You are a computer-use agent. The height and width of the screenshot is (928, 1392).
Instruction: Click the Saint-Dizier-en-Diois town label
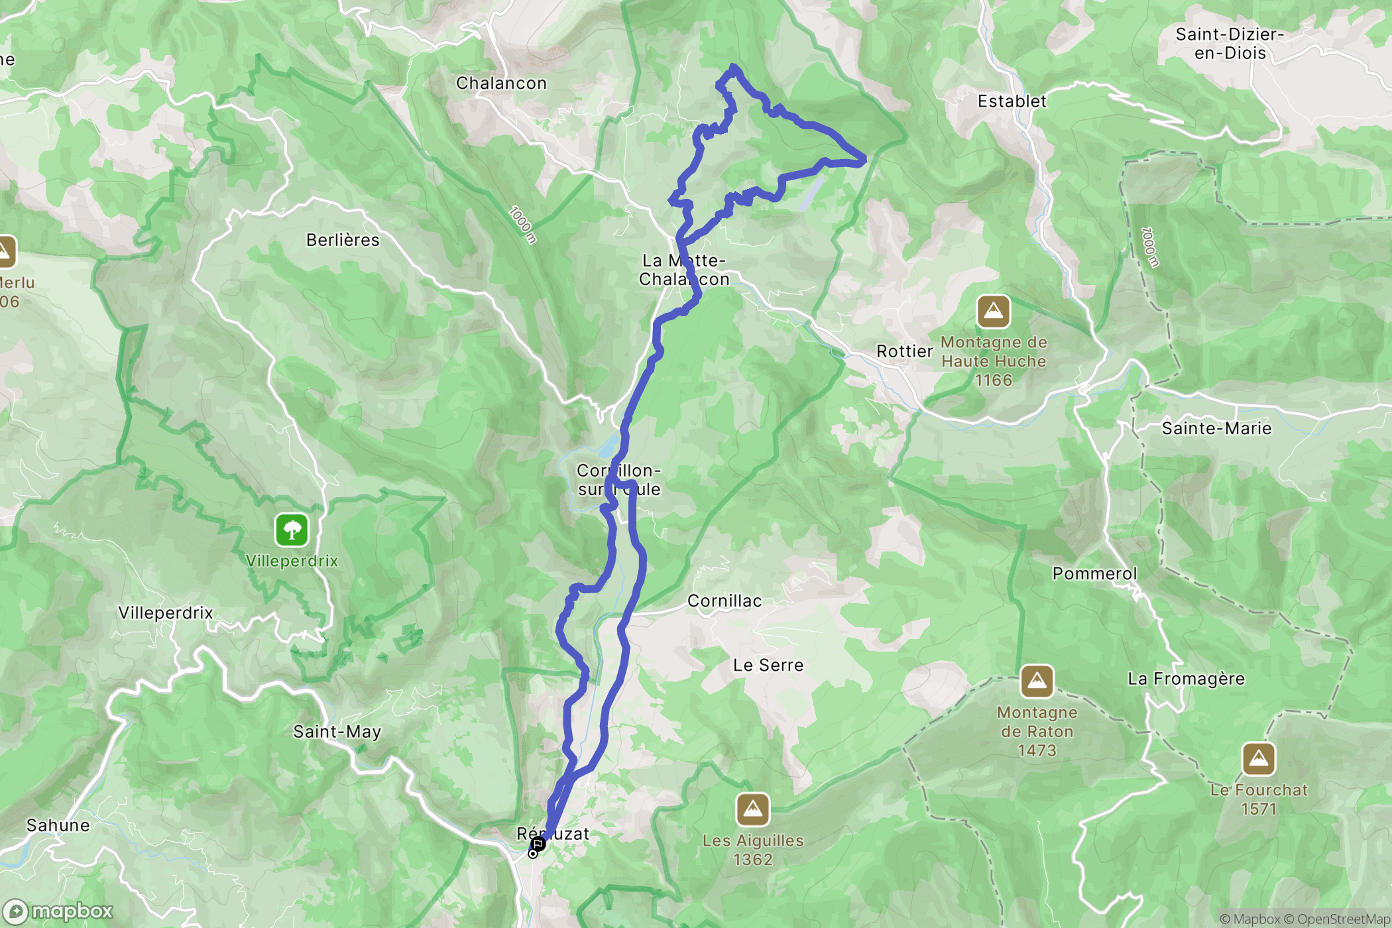tap(1230, 44)
